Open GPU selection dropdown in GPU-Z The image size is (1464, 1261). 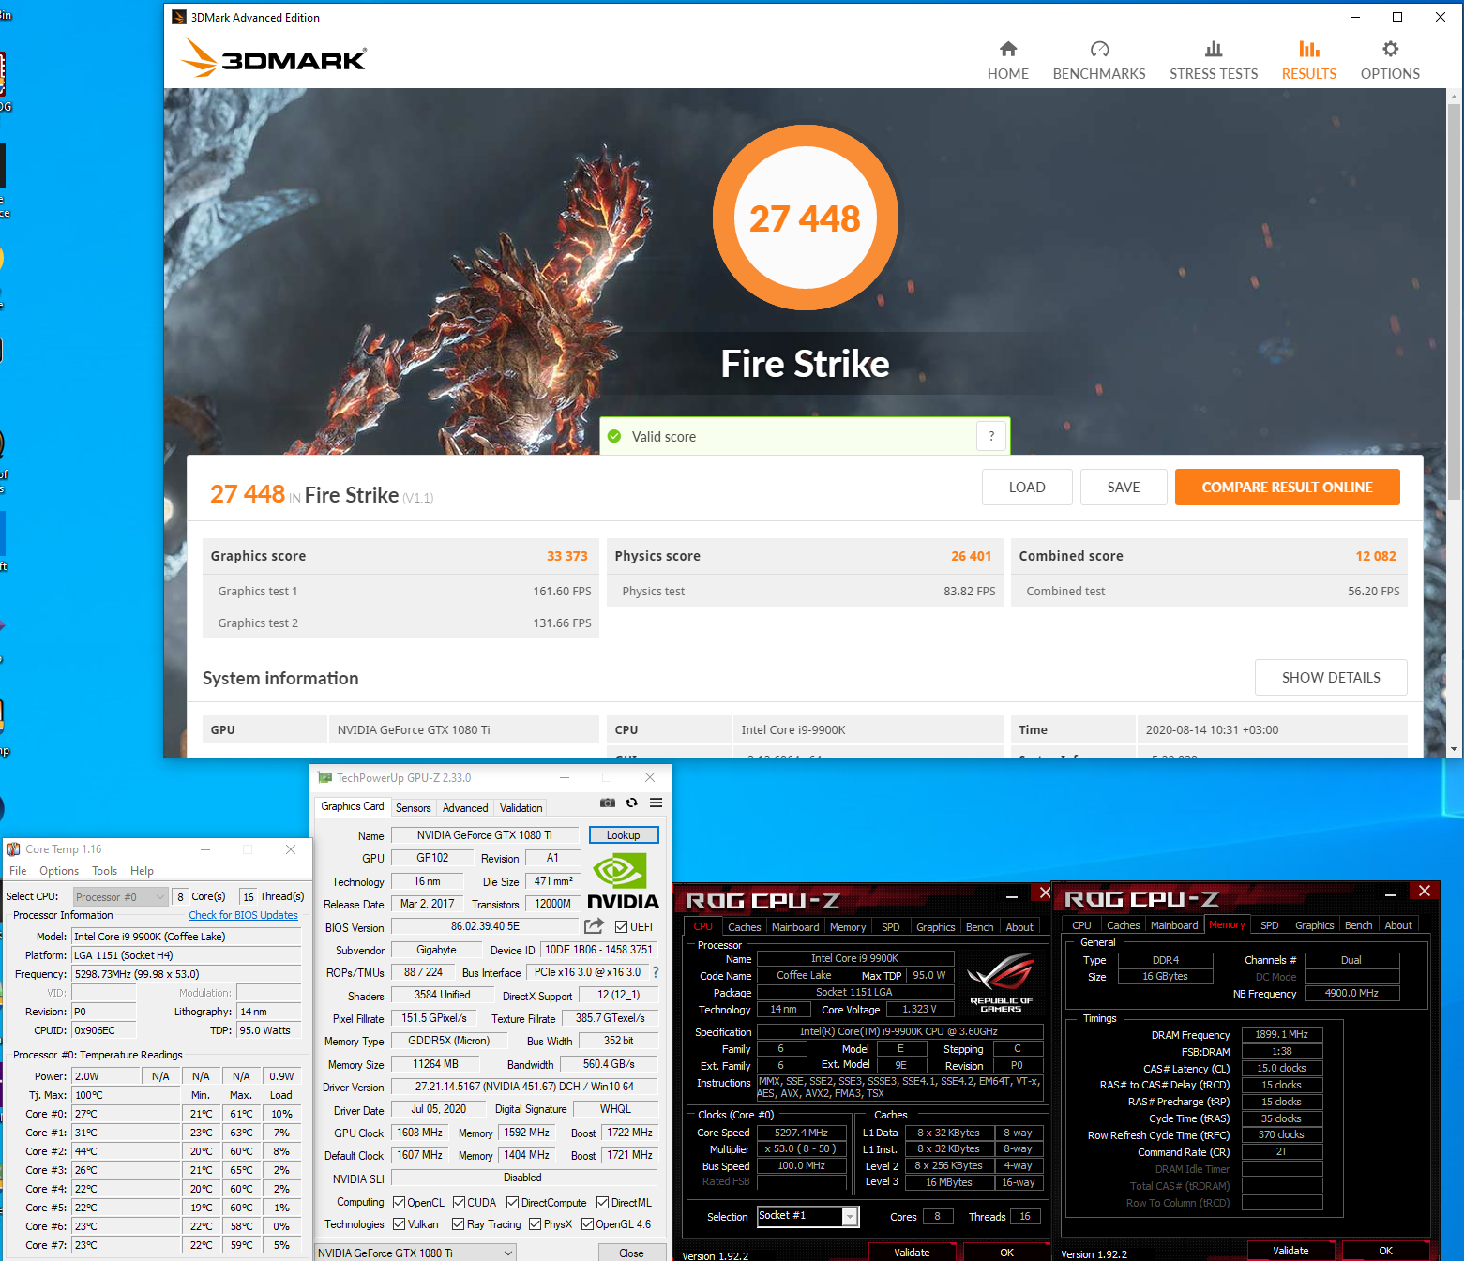[x=415, y=1253]
